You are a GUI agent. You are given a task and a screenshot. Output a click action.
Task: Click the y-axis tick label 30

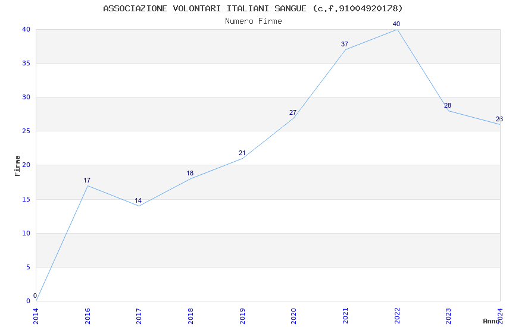[26, 97]
